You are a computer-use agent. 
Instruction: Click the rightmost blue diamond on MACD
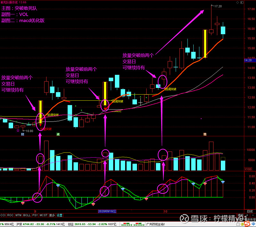point(223,182)
